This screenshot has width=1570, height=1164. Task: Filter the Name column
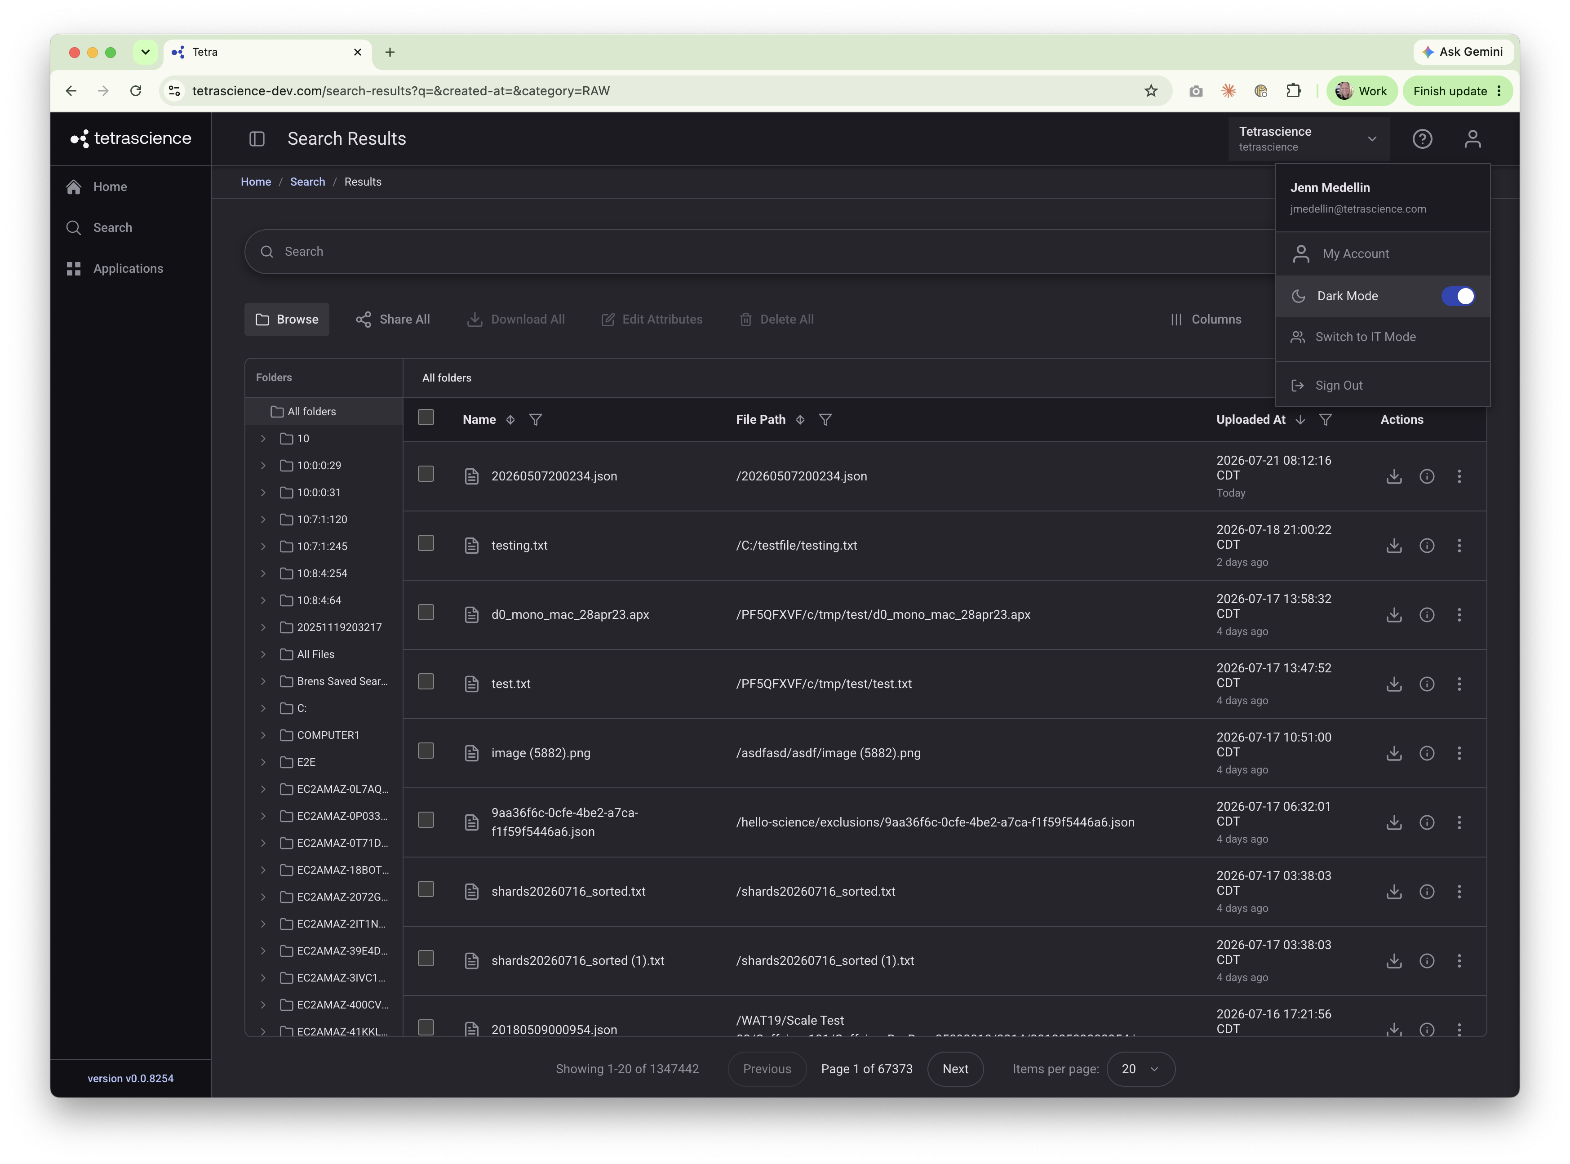[x=535, y=419]
